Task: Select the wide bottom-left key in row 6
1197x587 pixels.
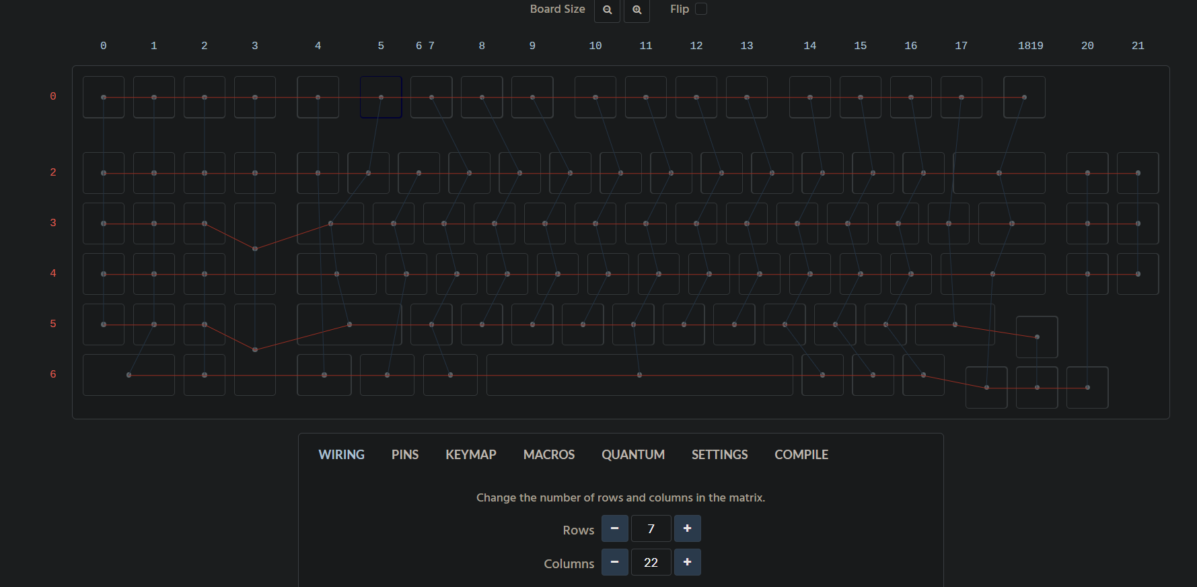Action: coord(129,375)
